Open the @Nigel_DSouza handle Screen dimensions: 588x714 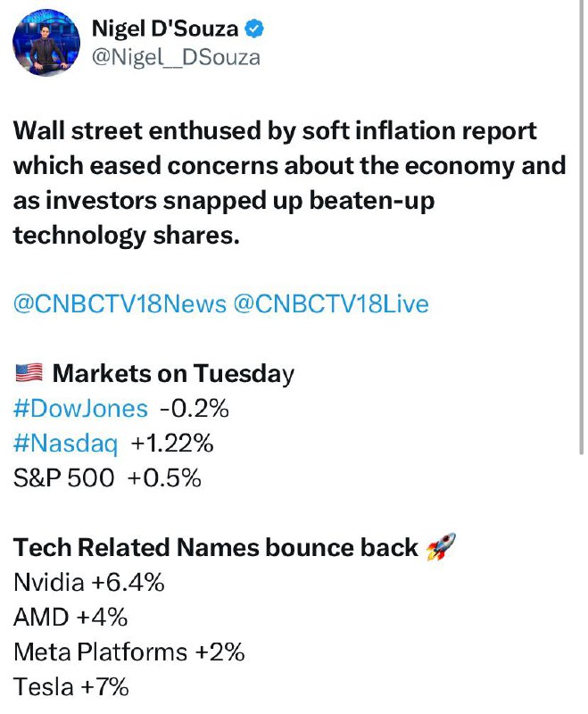(x=176, y=58)
